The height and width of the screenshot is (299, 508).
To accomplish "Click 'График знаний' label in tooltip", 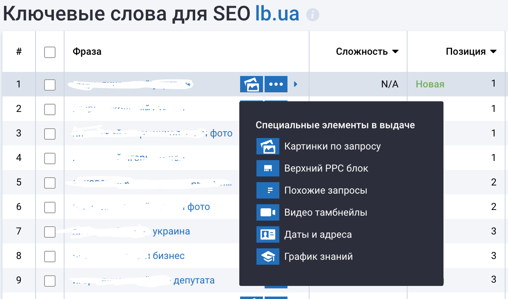I will tap(319, 257).
